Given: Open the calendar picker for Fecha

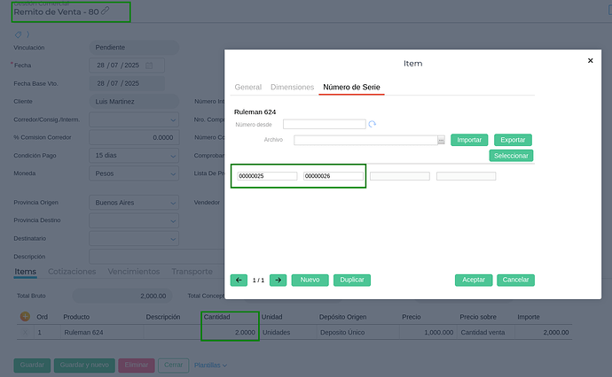Looking at the screenshot, I should (149, 65).
